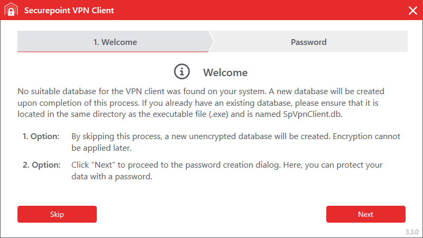Click the version number 3.3.0
Image resolution: width=423 pixels, height=238 pixels.
tap(412, 232)
